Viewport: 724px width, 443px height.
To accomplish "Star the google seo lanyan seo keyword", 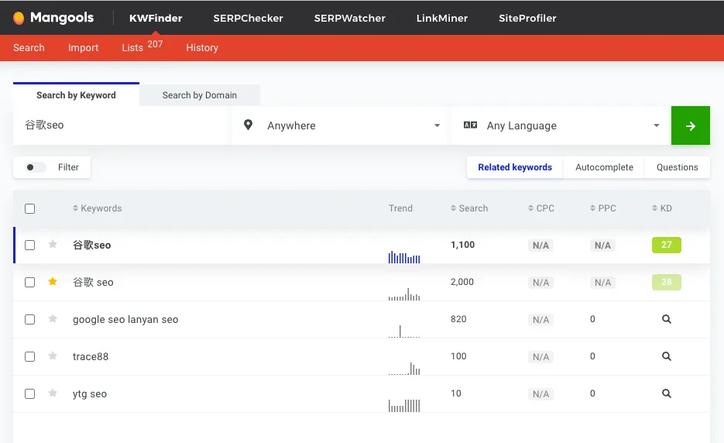I will click(x=53, y=319).
